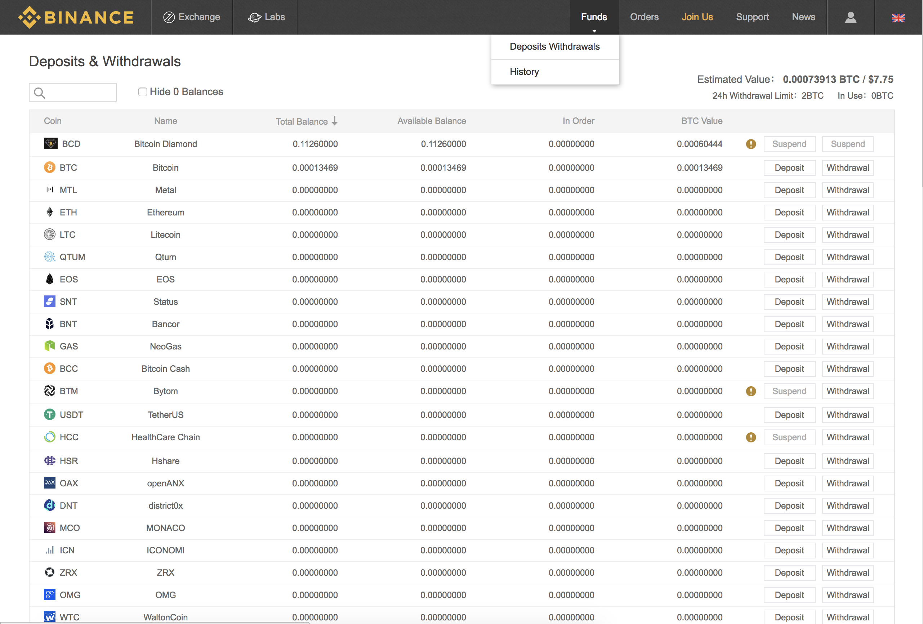Screen dimensions: 923x624
Task: Click the Bytom BTM coin icon
Action: pos(49,391)
